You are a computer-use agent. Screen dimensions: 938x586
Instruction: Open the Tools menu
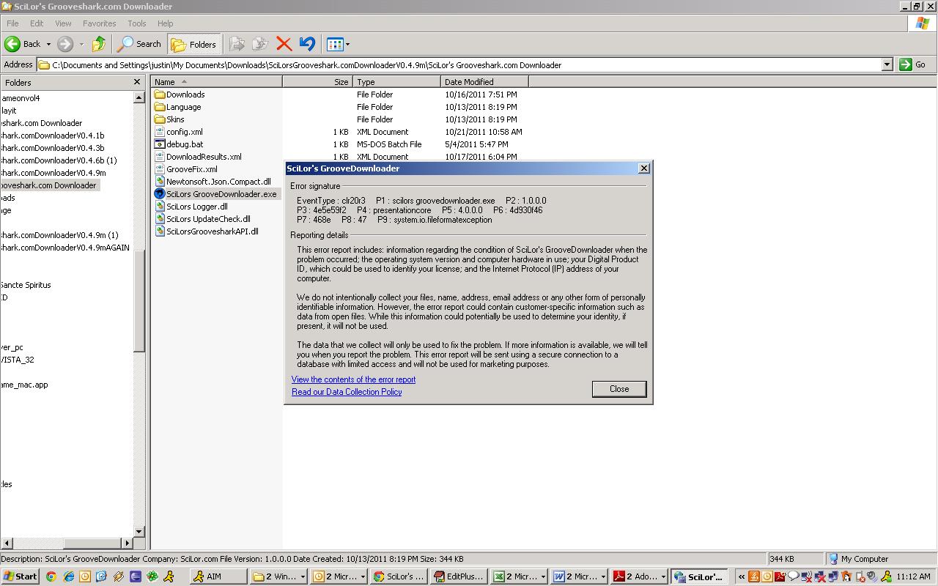tap(136, 23)
